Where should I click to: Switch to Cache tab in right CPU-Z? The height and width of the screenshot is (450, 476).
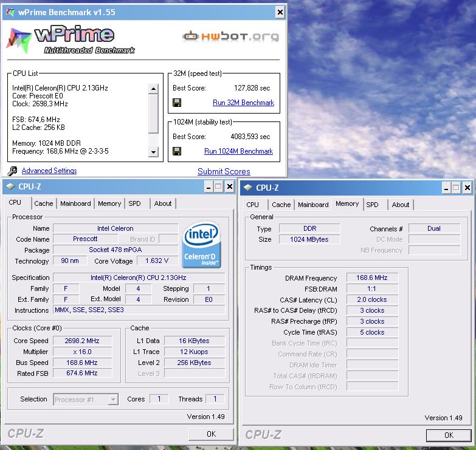point(281,205)
